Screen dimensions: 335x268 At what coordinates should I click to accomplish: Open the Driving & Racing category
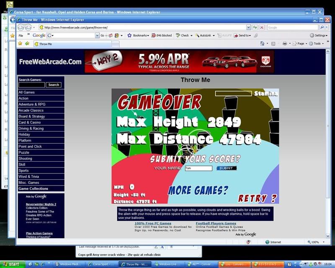(x=31, y=129)
